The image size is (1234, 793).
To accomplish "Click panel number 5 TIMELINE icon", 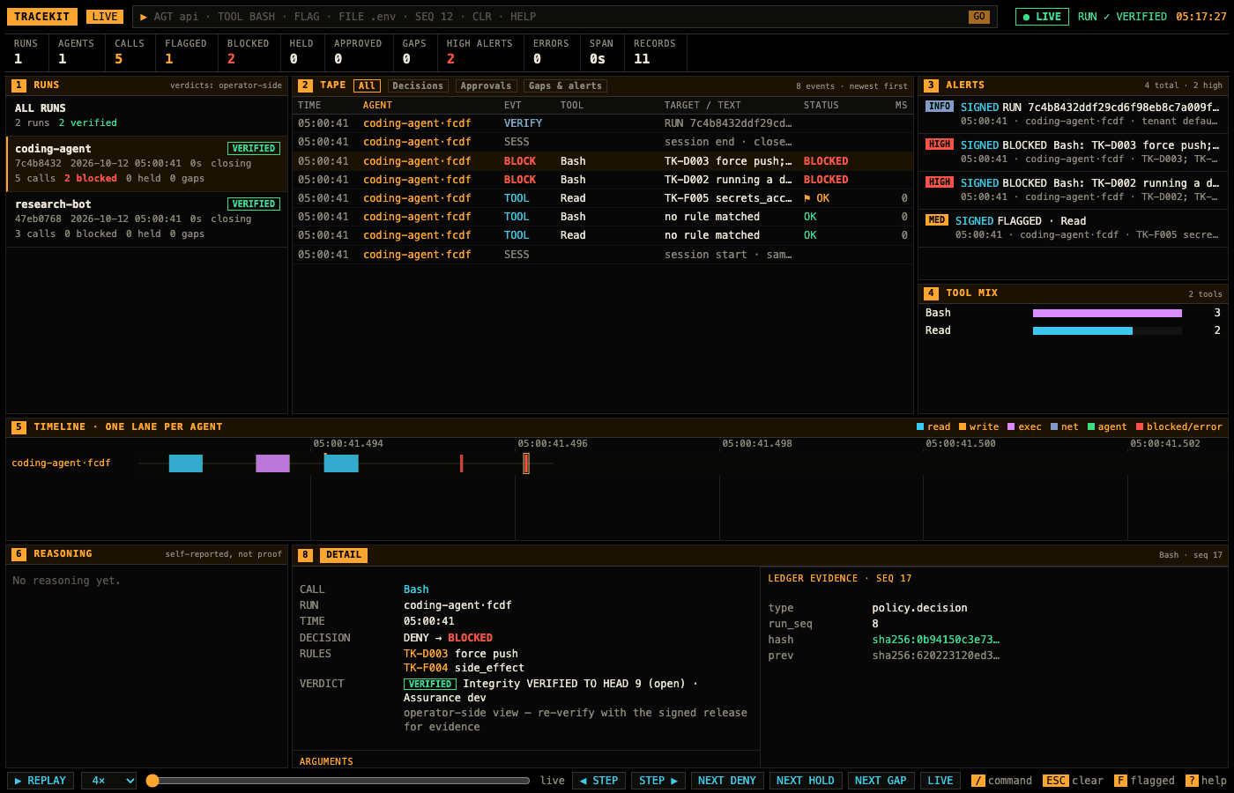I will pyautogui.click(x=19, y=427).
